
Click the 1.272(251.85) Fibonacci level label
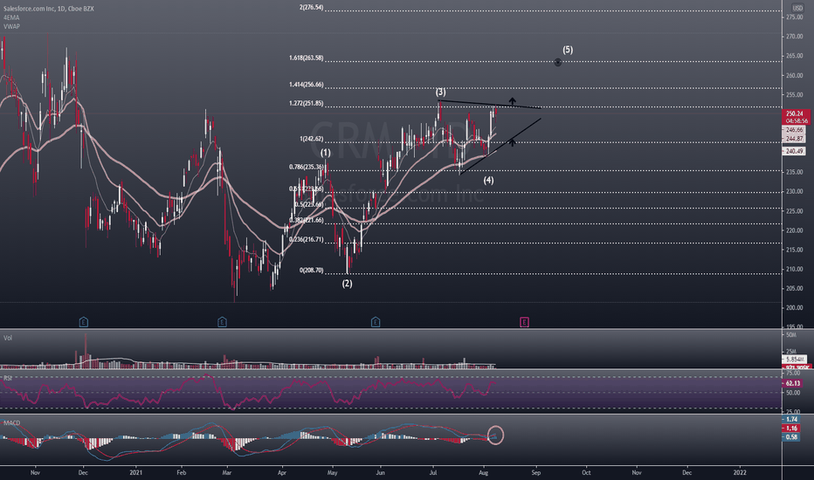click(307, 103)
